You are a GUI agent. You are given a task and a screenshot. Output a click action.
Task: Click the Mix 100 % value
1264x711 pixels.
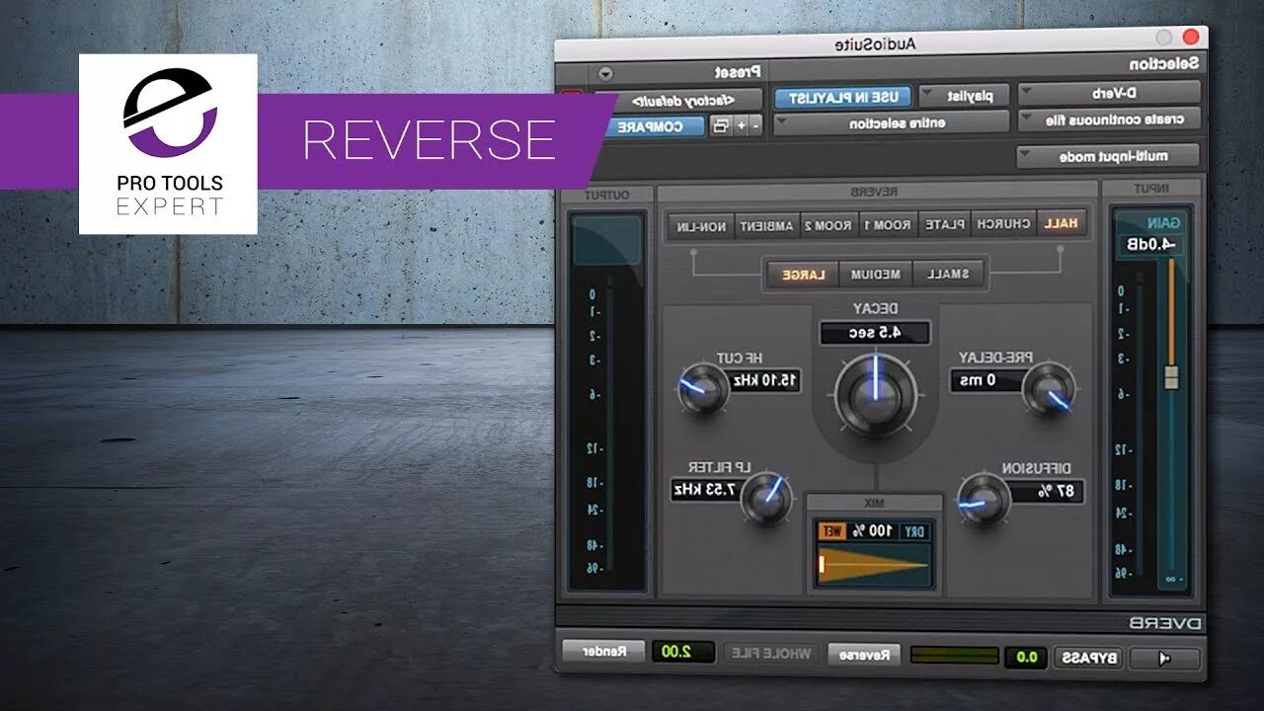871,531
